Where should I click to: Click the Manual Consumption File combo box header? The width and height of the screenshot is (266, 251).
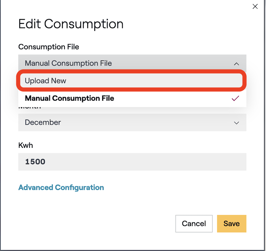[x=121, y=63]
